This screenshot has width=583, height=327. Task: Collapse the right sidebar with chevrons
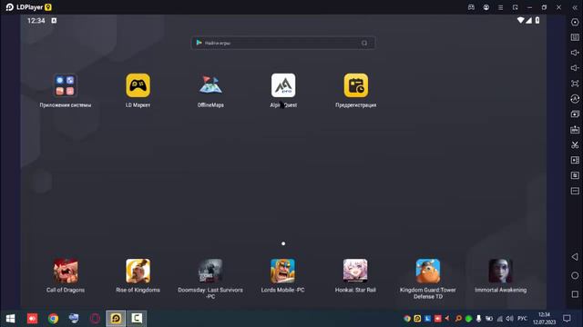575,7
